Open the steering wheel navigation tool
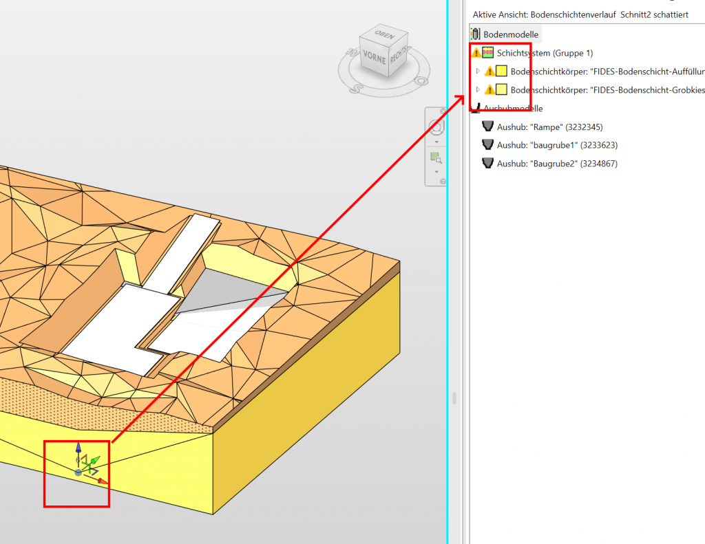The height and width of the screenshot is (544, 705). point(436,128)
